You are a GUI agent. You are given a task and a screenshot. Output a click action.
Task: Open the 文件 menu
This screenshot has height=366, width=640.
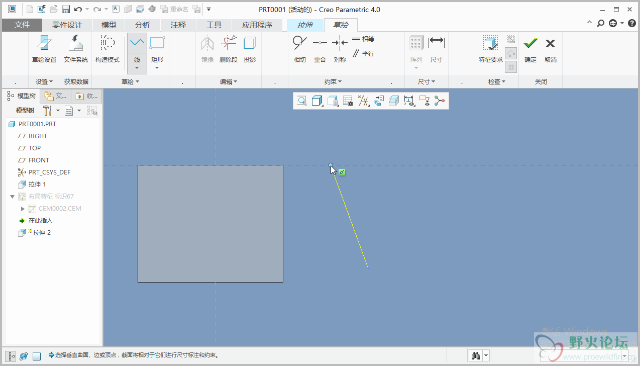[x=22, y=25]
